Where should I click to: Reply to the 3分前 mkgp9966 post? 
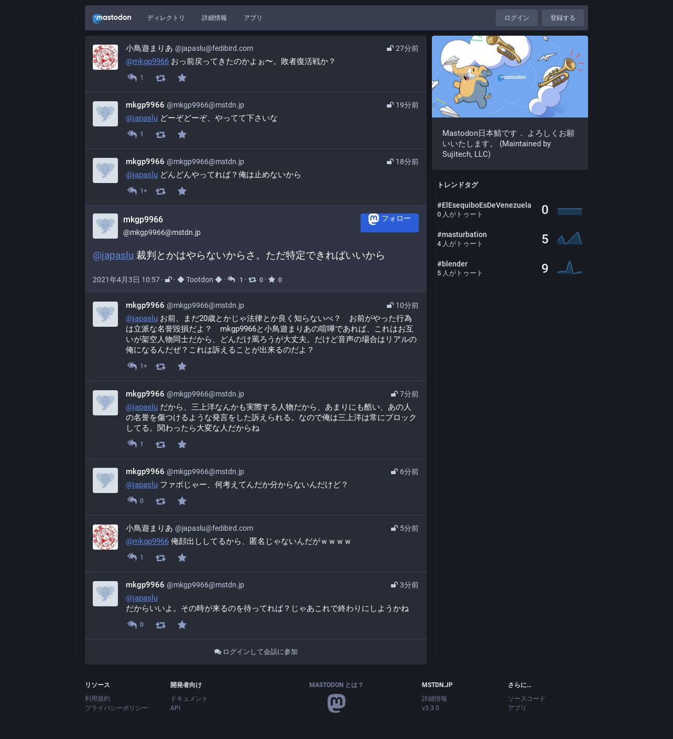tap(132, 625)
